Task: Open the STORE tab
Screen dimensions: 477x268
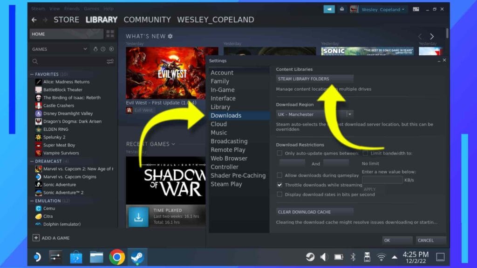Action: [66, 20]
